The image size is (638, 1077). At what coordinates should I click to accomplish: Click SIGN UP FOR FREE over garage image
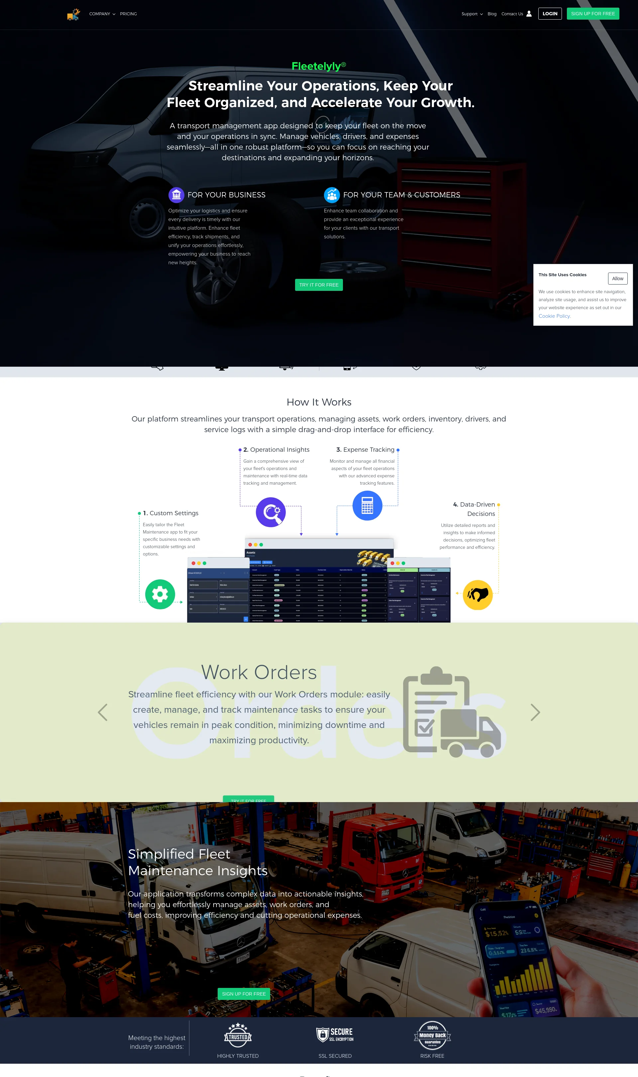pos(244,994)
